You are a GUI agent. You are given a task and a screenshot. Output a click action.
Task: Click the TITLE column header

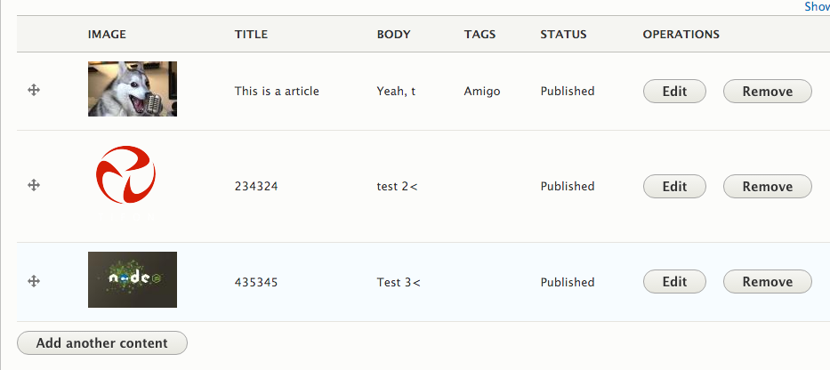coord(252,35)
